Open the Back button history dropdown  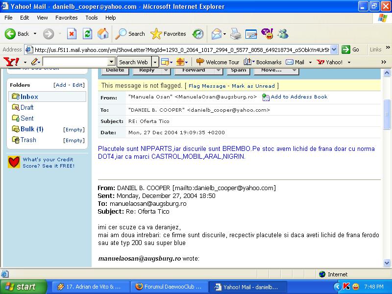[x=35, y=34]
